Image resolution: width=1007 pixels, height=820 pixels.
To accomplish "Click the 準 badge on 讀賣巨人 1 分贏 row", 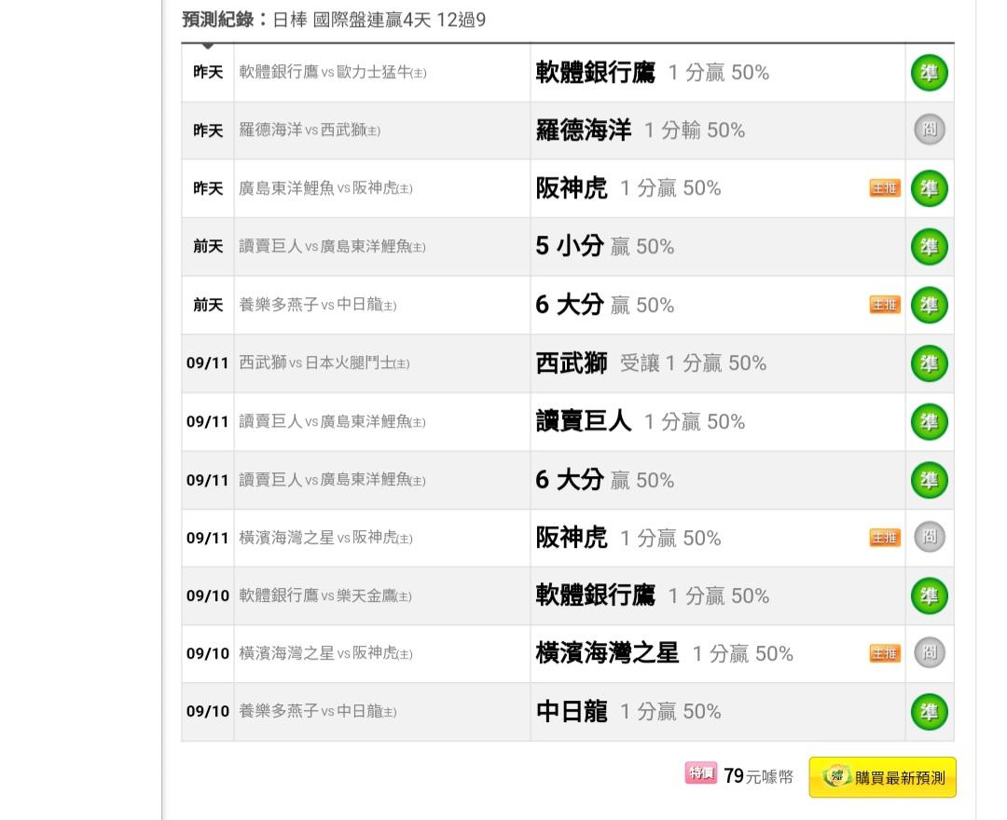I will pos(930,421).
